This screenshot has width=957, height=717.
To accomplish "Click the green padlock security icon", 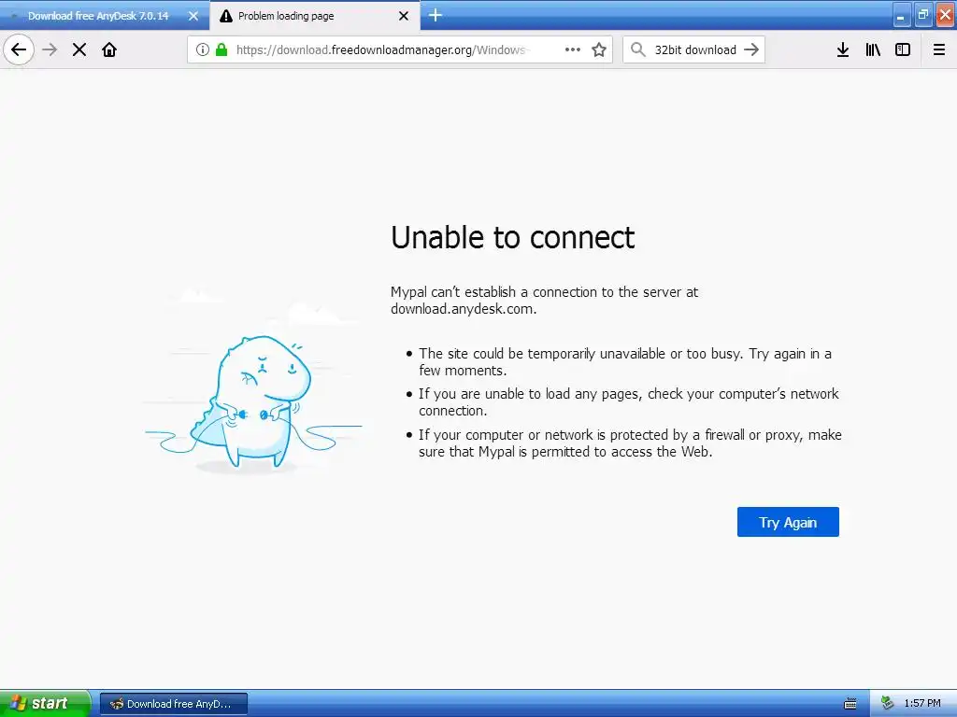I will 221,49.
